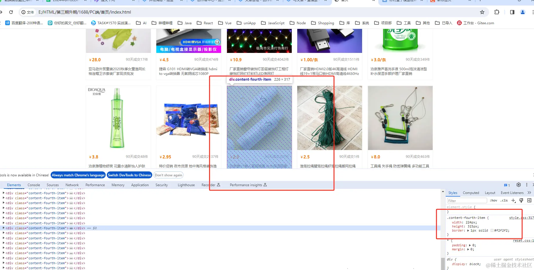Open the Event Listeners pane tab
This screenshot has width=534, height=270.
click(x=512, y=193)
